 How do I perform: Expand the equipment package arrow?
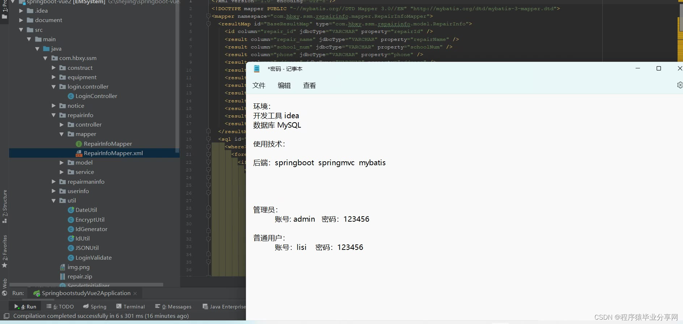54,77
